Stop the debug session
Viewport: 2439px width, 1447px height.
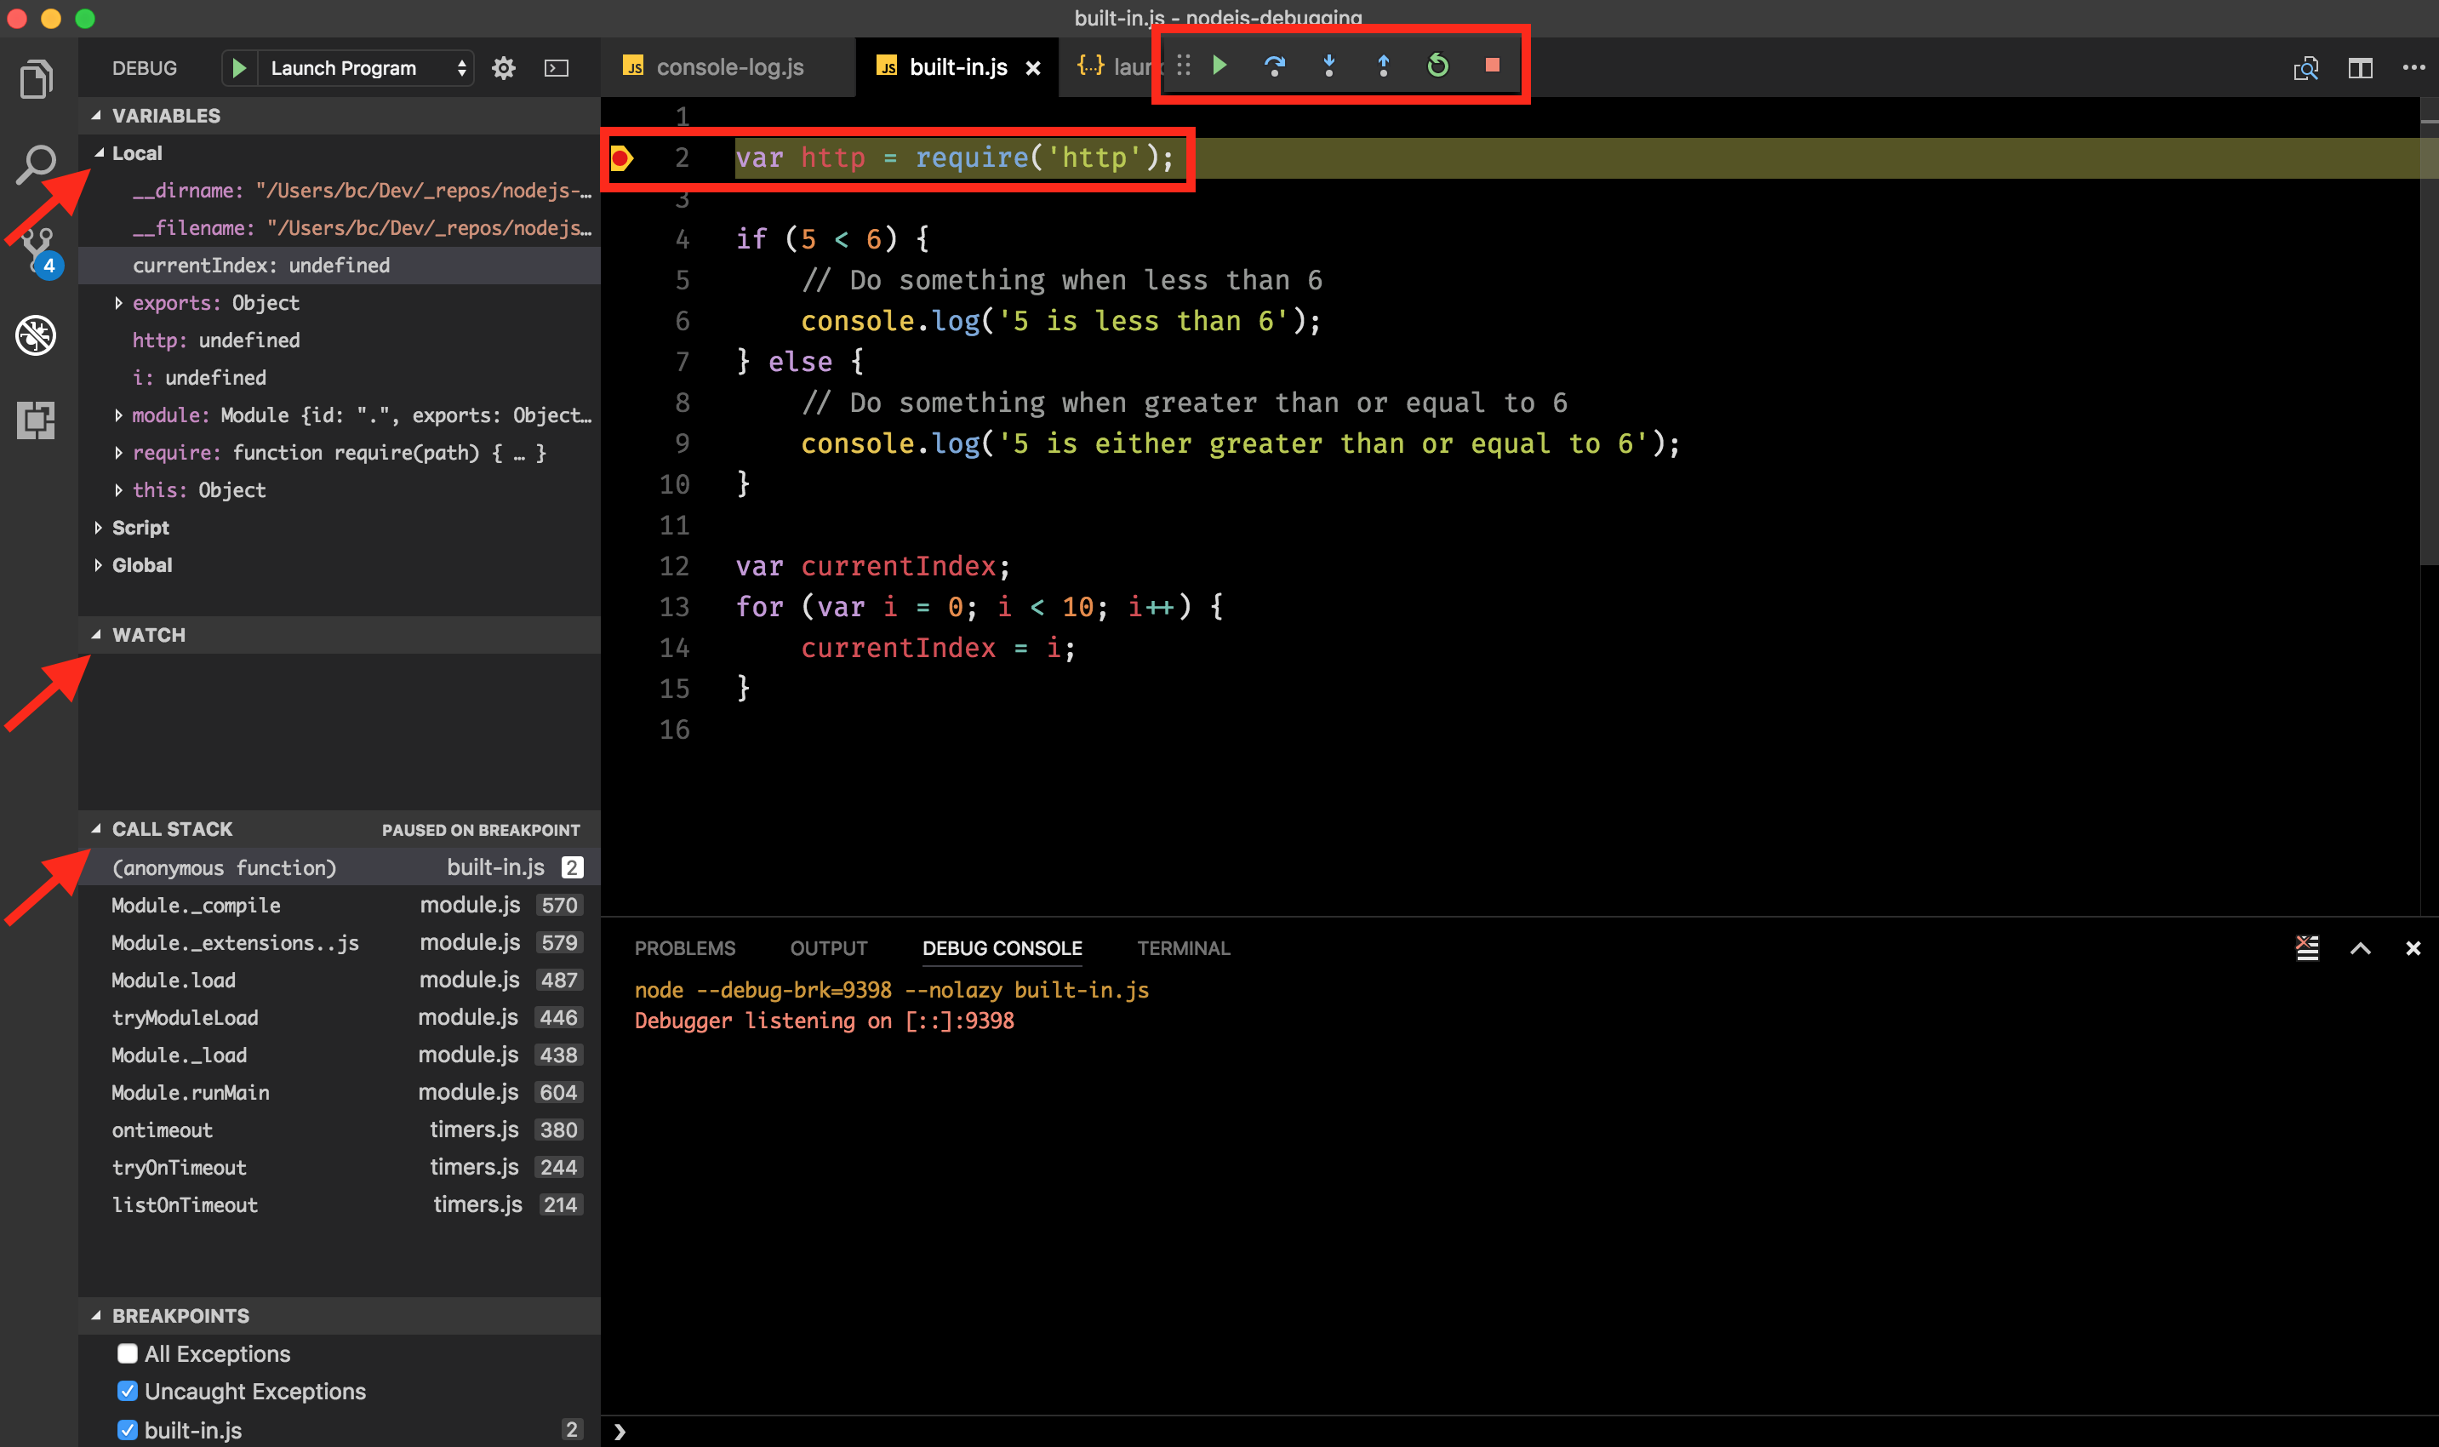pos(1493,66)
